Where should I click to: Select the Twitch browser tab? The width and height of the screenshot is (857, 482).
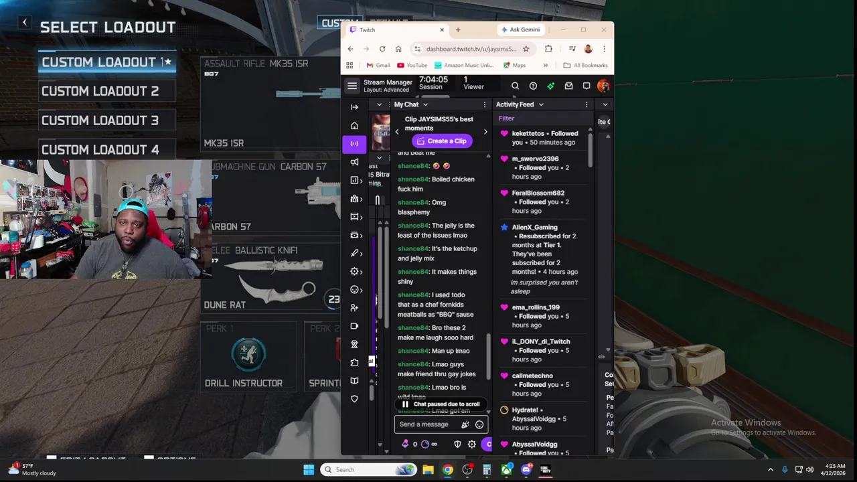[396, 29]
